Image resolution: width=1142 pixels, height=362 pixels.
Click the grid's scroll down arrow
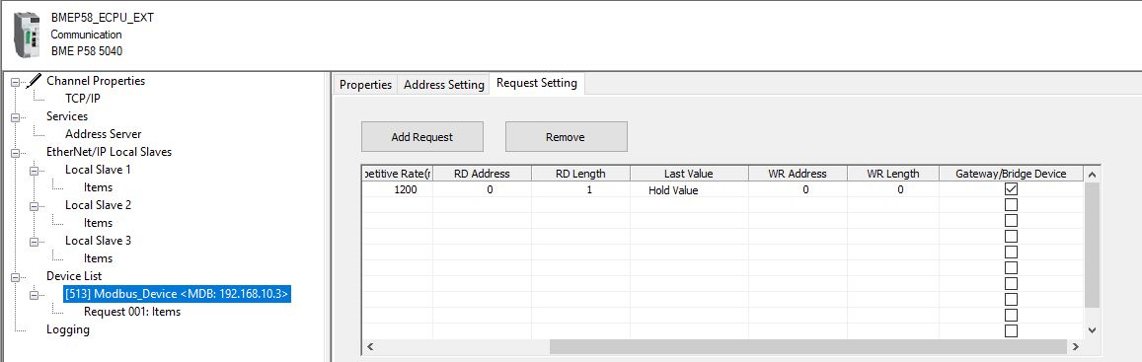(1091, 330)
